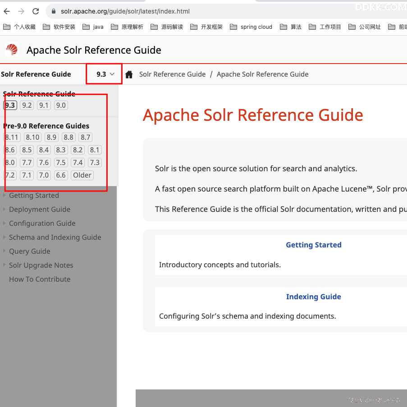Select version 8.0 guide
Screen dimensions: 407x407
[10, 163]
